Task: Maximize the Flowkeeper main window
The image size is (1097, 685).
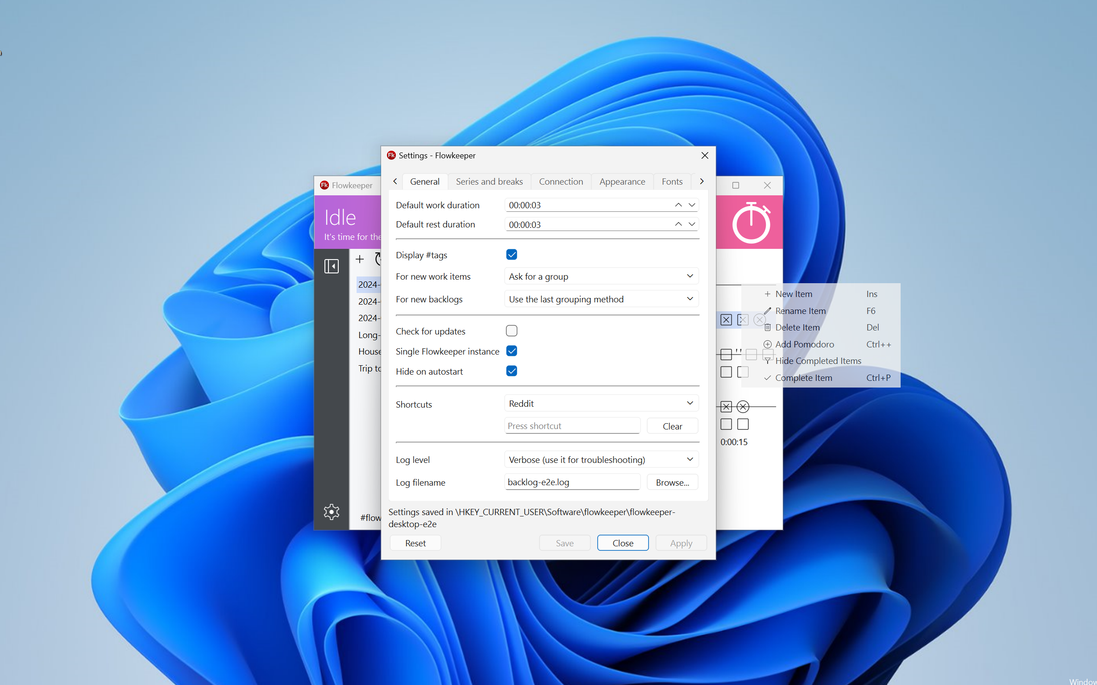Action: coord(735,185)
